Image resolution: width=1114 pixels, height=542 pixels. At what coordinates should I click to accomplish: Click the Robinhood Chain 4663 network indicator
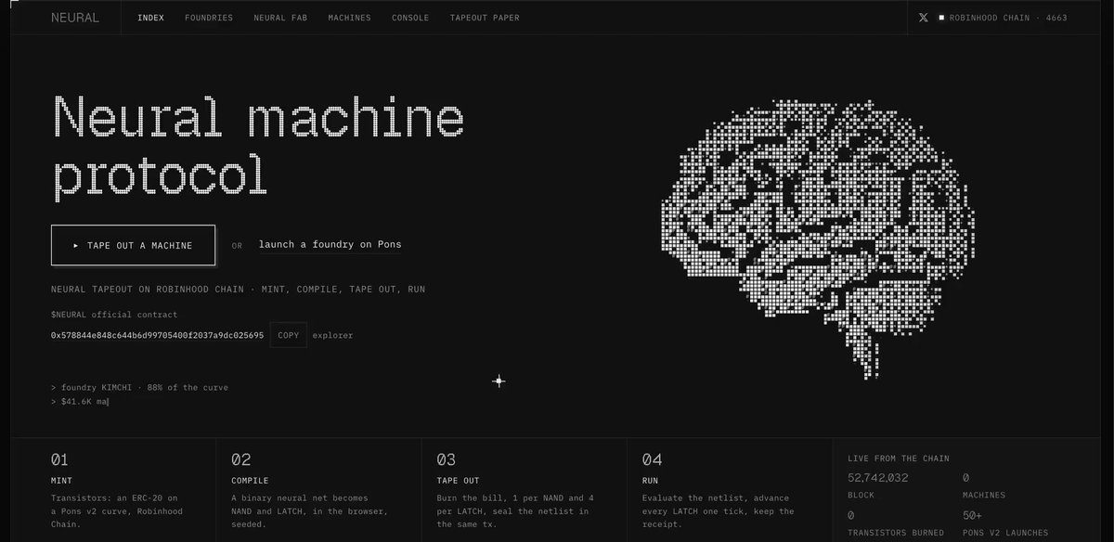[x=1003, y=18]
